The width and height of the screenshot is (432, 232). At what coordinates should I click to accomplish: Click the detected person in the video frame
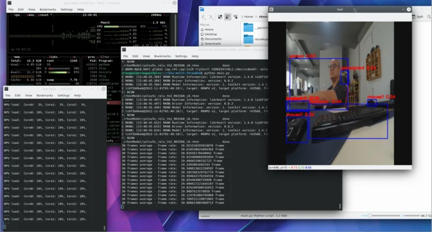[319, 84]
